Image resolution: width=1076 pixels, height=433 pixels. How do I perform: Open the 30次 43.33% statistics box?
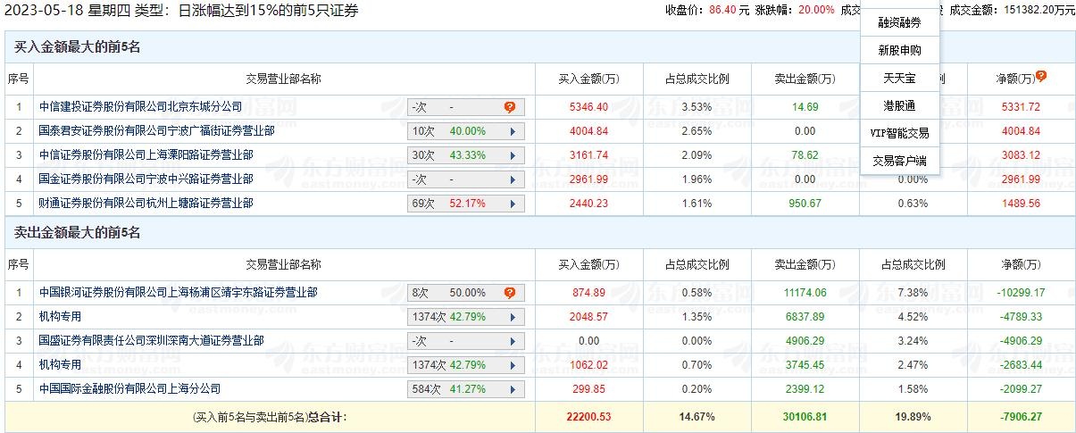465,155
